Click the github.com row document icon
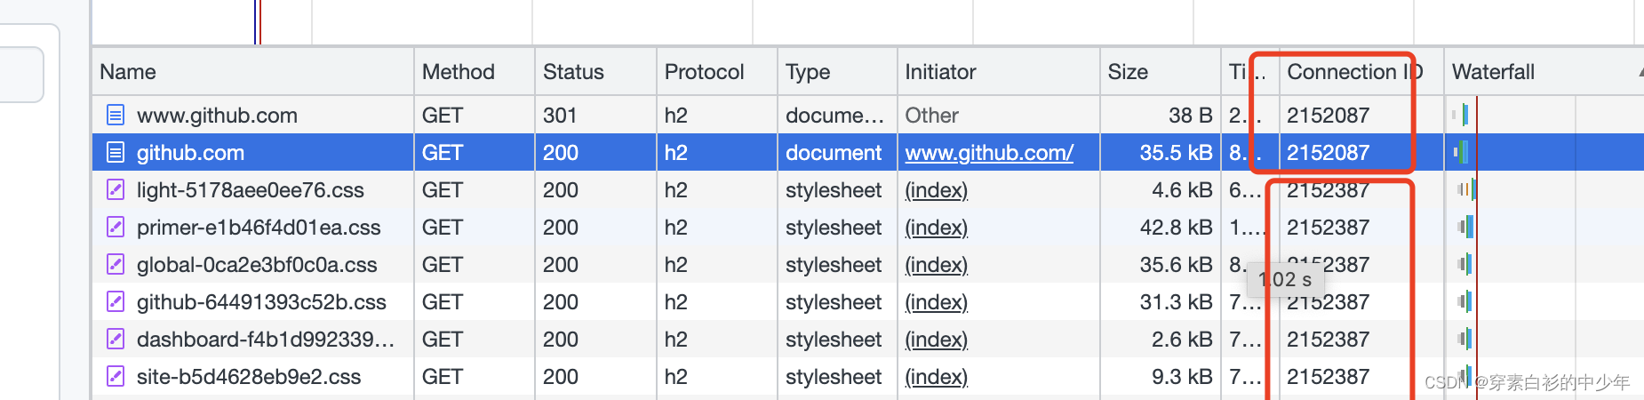 (115, 153)
